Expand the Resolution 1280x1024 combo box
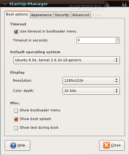This screenshot has height=155, width=129. coord(91,80)
